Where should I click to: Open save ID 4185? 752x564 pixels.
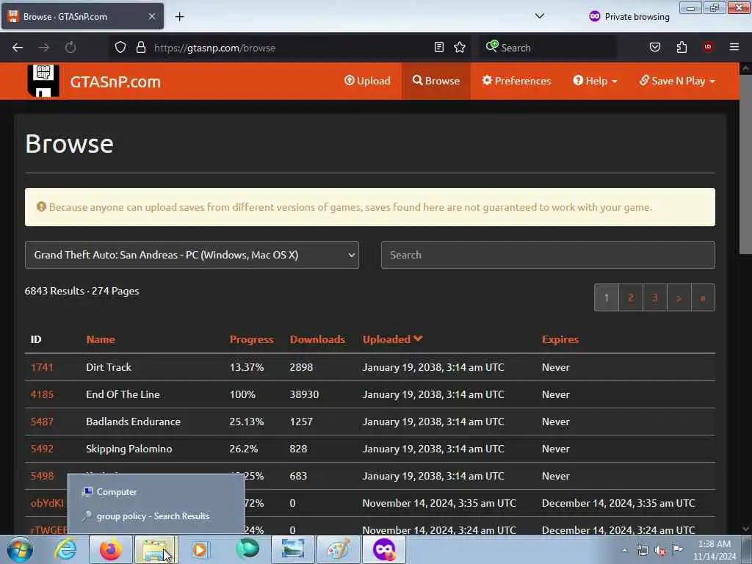click(42, 394)
